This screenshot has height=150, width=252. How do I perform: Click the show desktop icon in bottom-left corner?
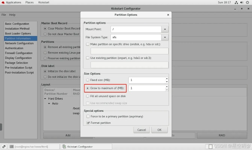pos(3,147)
